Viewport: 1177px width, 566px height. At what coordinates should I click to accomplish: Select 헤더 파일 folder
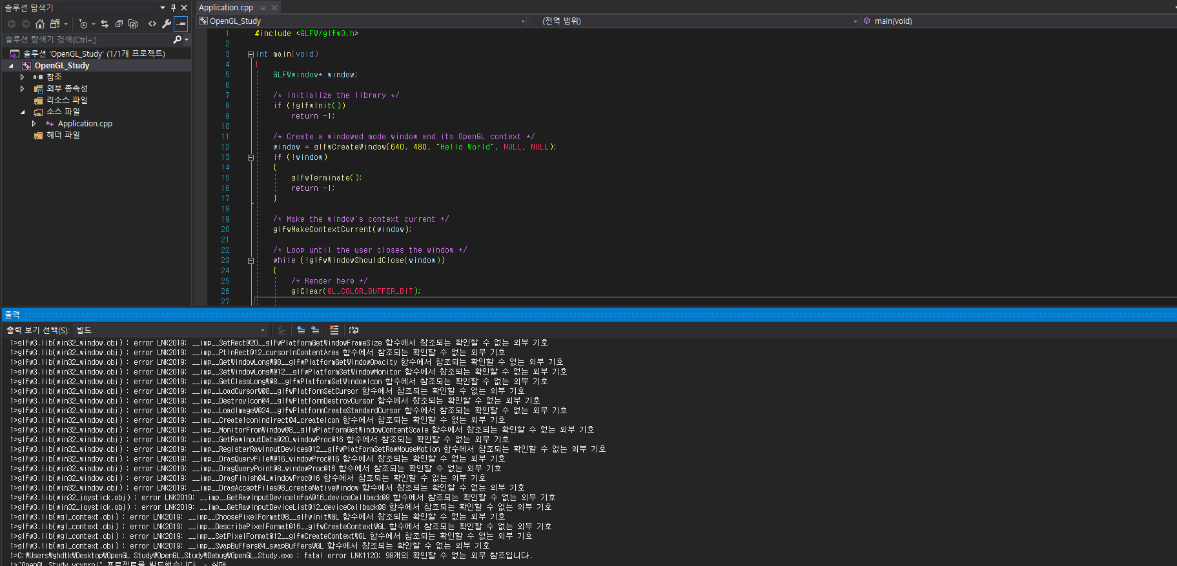pos(63,135)
